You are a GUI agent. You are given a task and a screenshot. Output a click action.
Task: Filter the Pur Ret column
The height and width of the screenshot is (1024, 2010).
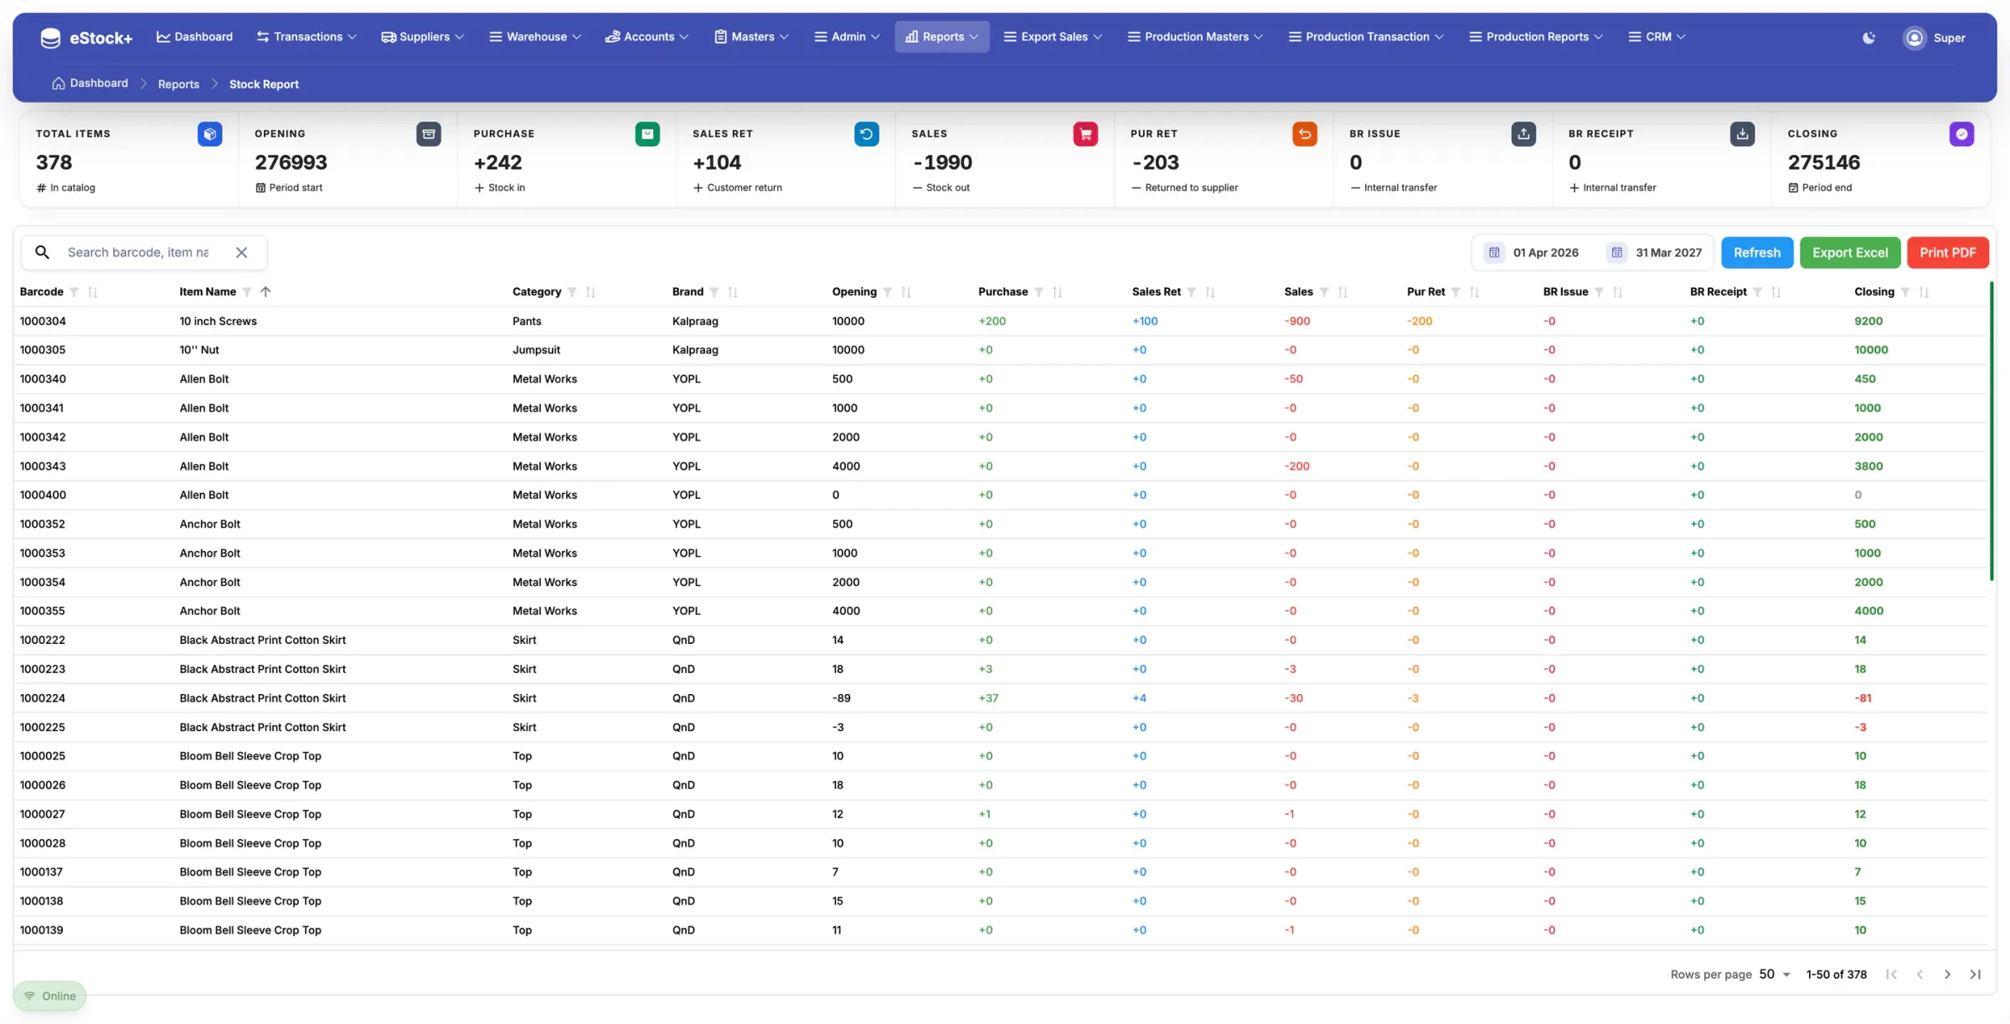tap(1456, 292)
